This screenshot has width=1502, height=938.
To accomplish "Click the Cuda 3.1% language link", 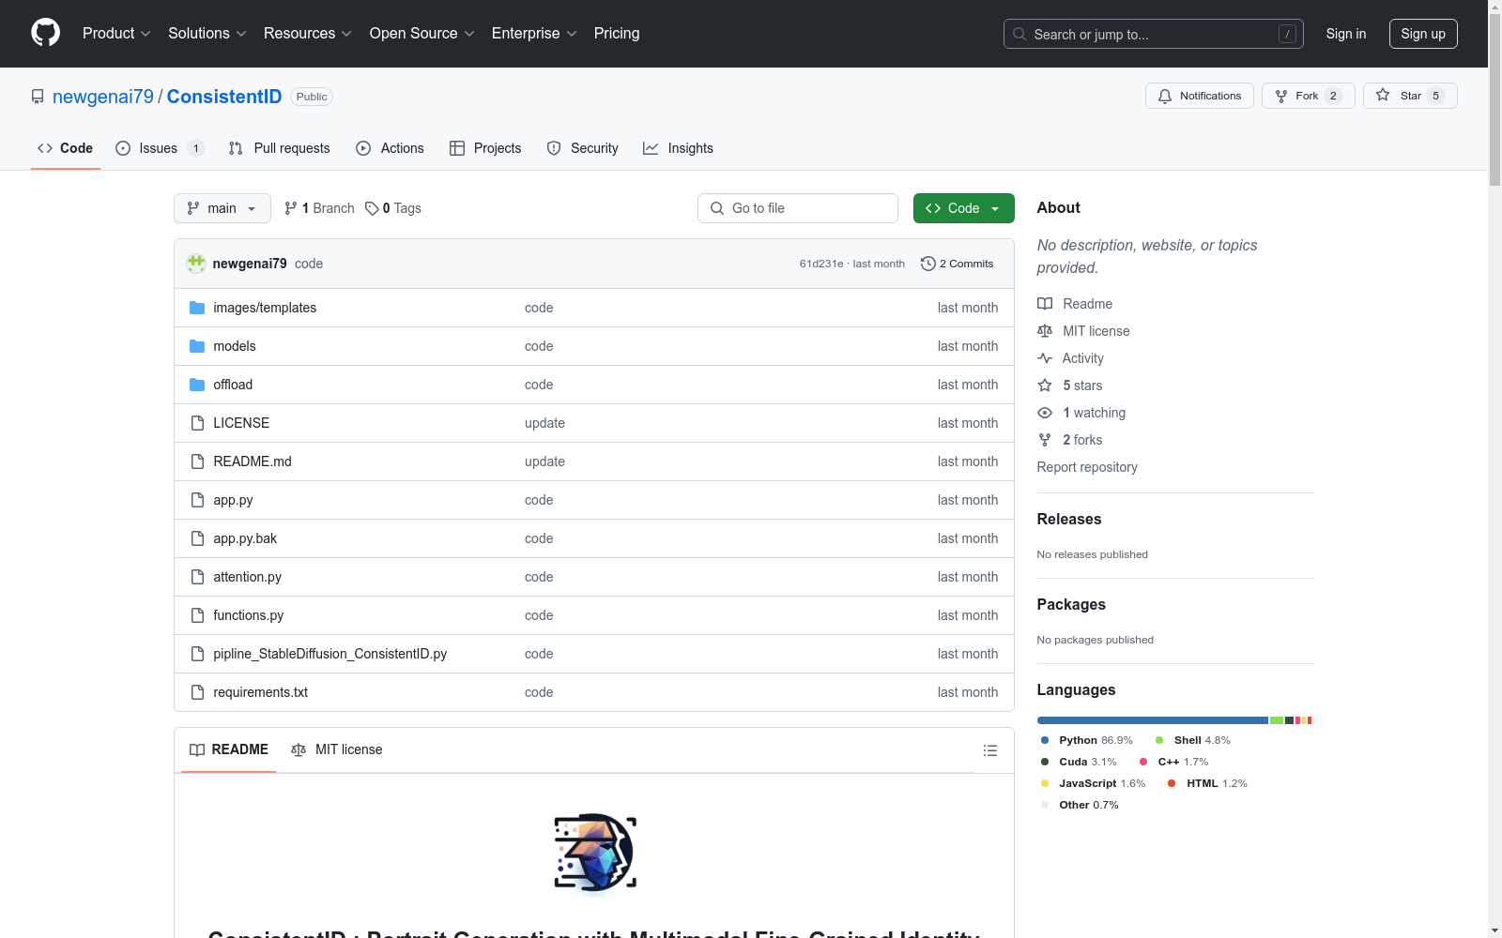I will pos(1080,762).
